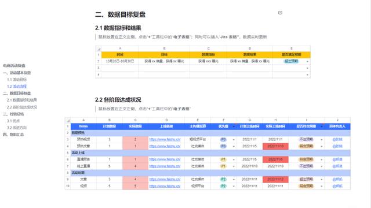Select column J header in the 2.2 table

(x=337, y=120)
